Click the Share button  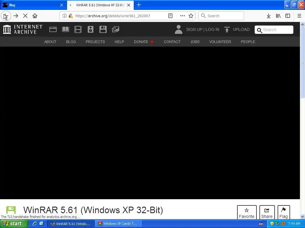(x=267, y=213)
